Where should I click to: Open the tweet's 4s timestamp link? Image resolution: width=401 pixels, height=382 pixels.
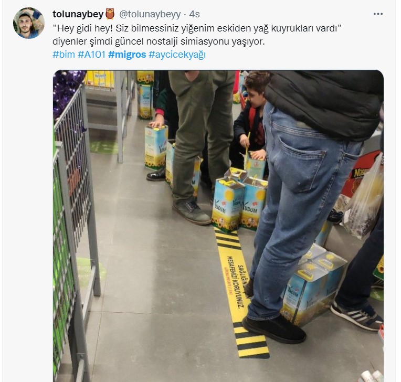194,14
